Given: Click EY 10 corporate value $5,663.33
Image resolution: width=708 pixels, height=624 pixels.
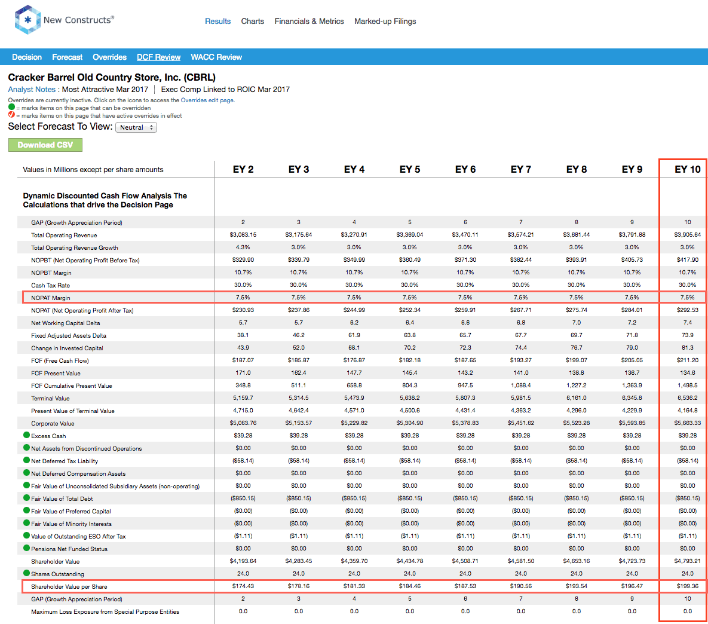Looking at the screenshot, I should tap(687, 423).
